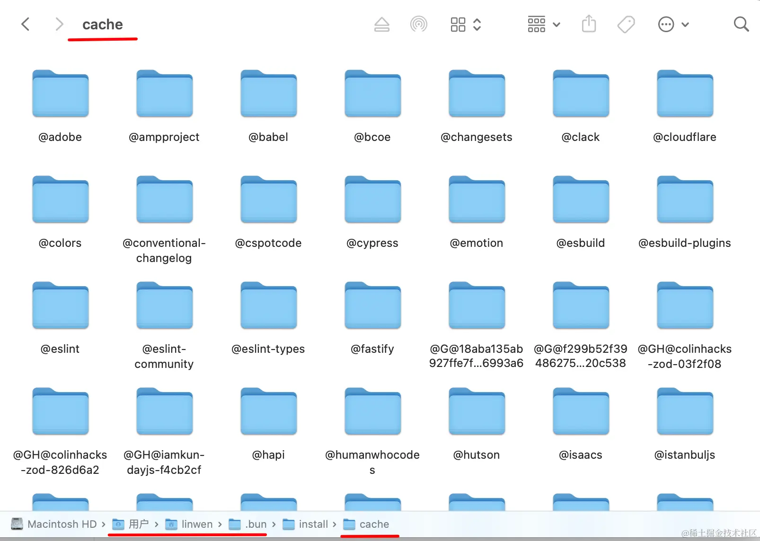This screenshot has width=760, height=541.
Task: Click 用户 in the path bar
Action: click(131, 524)
